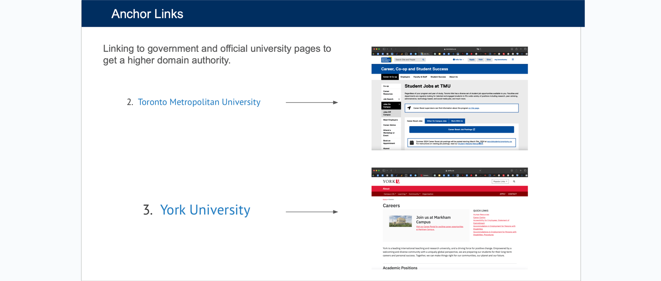Select the Faculty & Staff nav tab
Viewport: 661px width, 281px height.
tap(420, 77)
